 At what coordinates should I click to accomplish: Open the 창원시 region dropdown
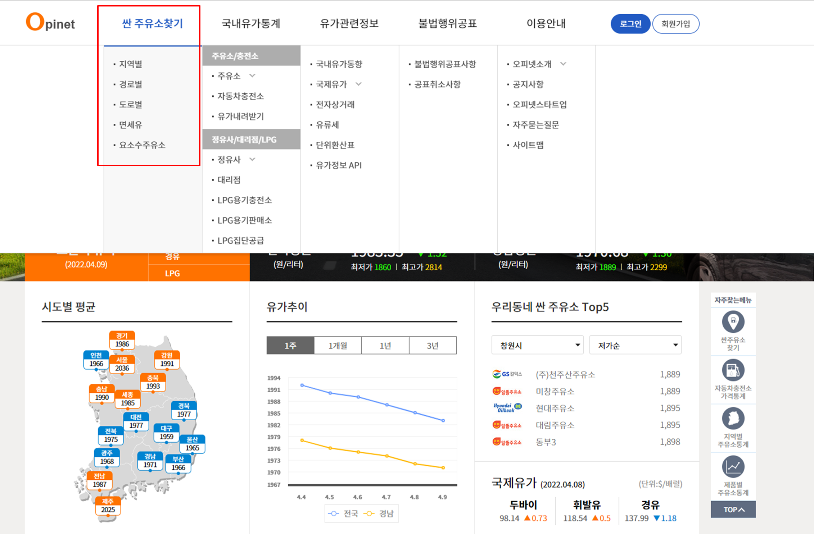(538, 345)
